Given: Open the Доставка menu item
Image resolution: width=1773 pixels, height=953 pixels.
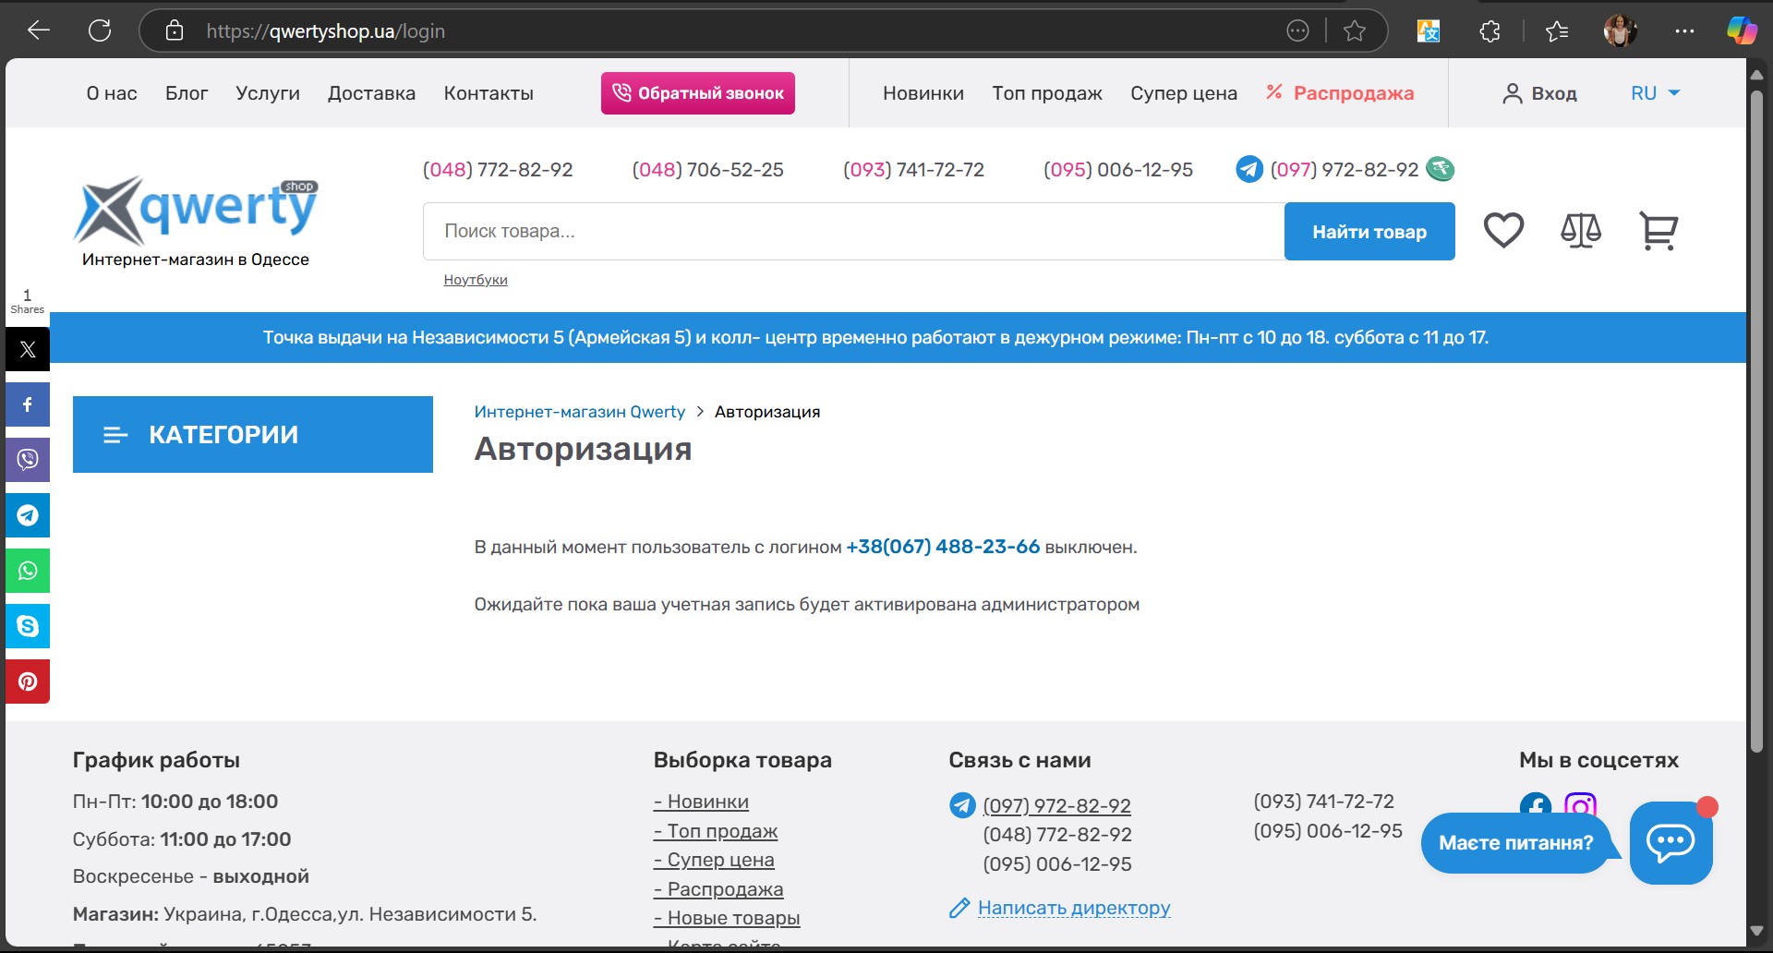Looking at the screenshot, I should [371, 93].
